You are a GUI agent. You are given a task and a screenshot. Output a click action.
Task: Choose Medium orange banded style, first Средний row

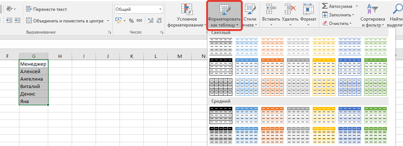pyautogui.click(x=272, y=115)
